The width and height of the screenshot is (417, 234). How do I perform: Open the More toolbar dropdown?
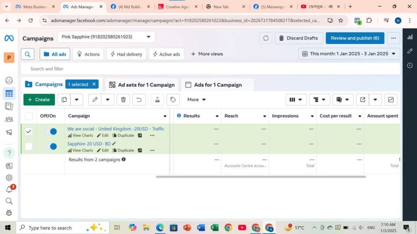coord(197,100)
